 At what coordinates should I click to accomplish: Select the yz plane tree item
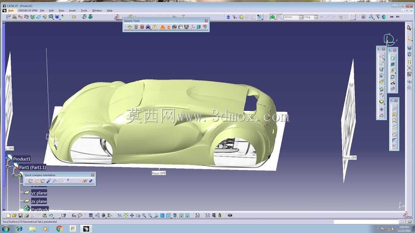(x=39, y=193)
